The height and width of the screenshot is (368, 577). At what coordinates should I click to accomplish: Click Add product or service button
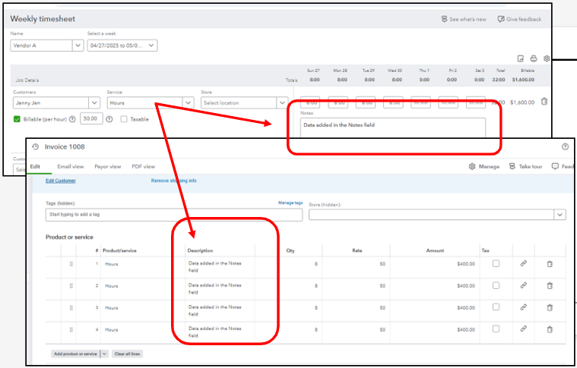[x=75, y=354]
